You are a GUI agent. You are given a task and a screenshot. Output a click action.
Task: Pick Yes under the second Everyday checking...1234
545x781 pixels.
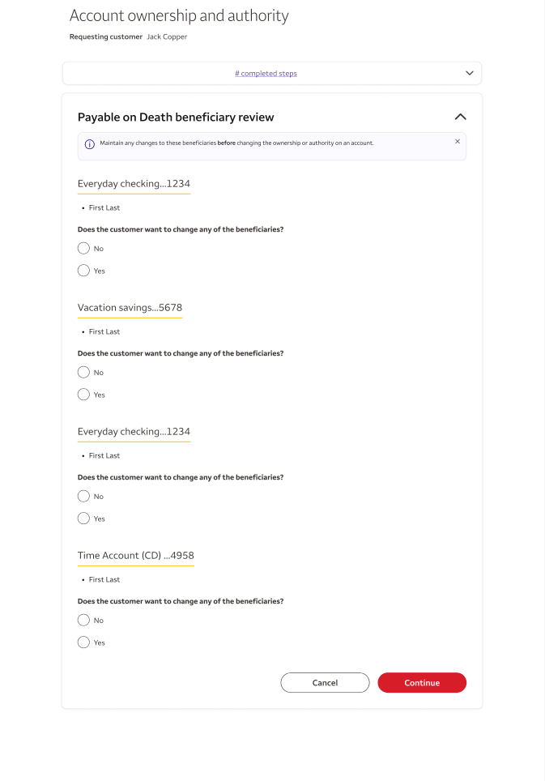83,519
